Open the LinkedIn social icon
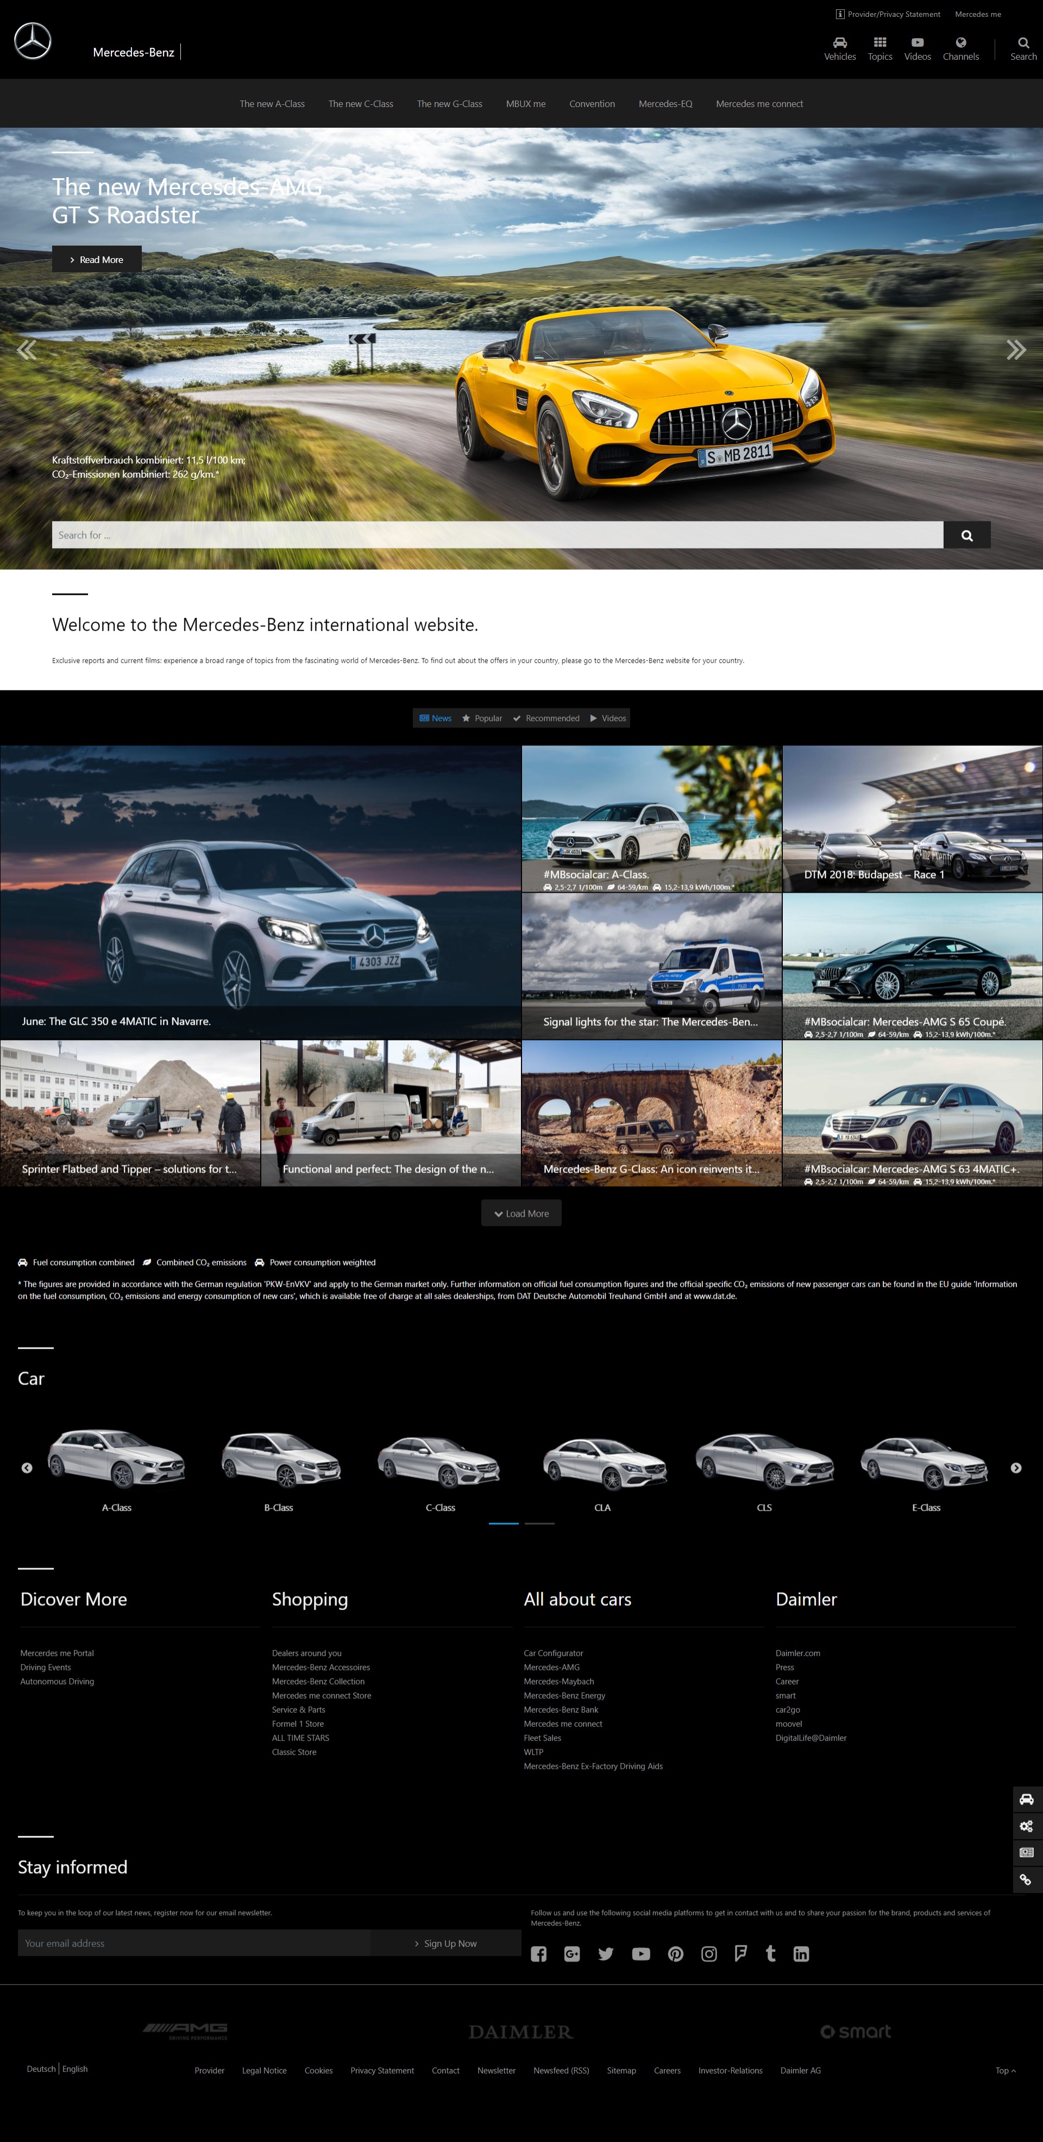1043x2142 pixels. (800, 1954)
